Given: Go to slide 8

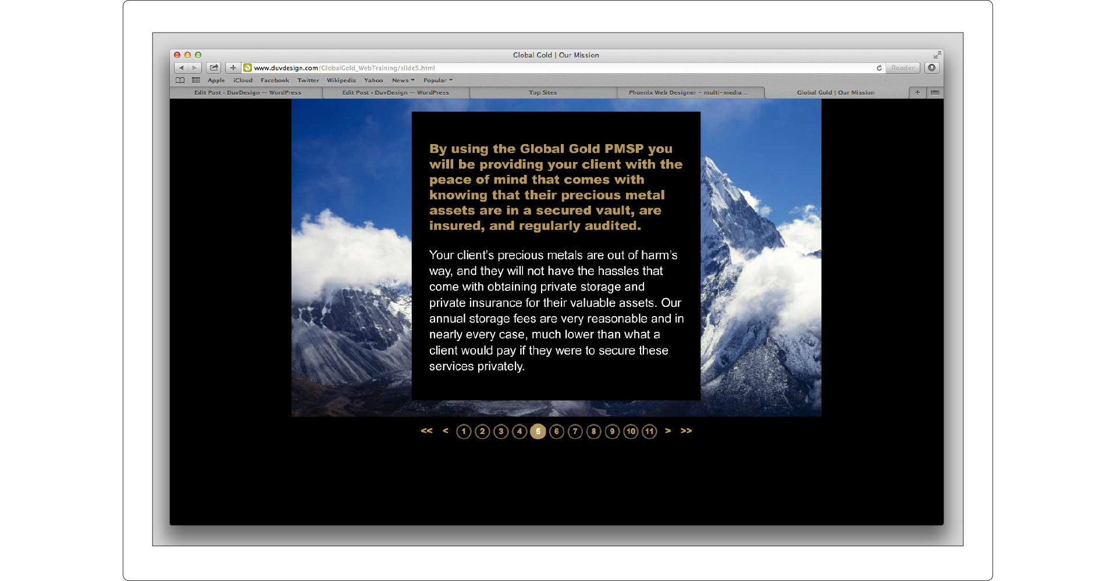Looking at the screenshot, I should click(594, 431).
